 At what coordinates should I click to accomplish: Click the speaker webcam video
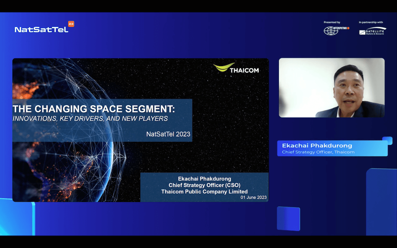[x=331, y=88]
